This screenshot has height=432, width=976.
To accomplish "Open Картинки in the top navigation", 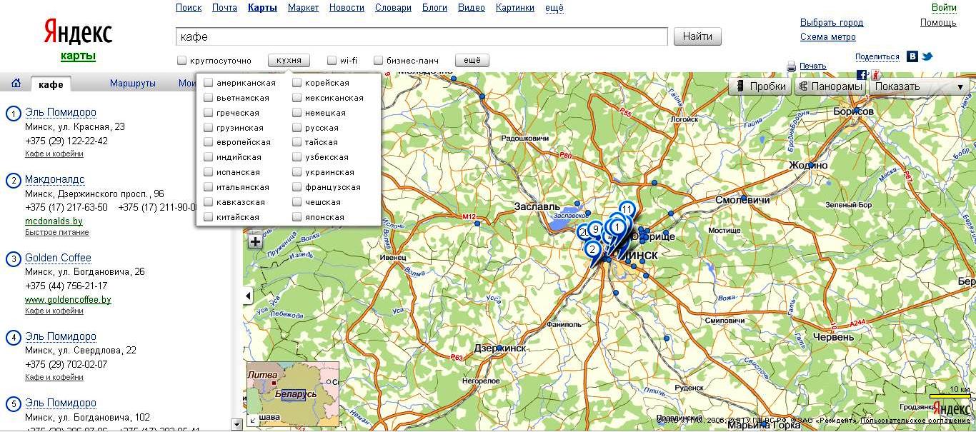I will tap(515, 8).
